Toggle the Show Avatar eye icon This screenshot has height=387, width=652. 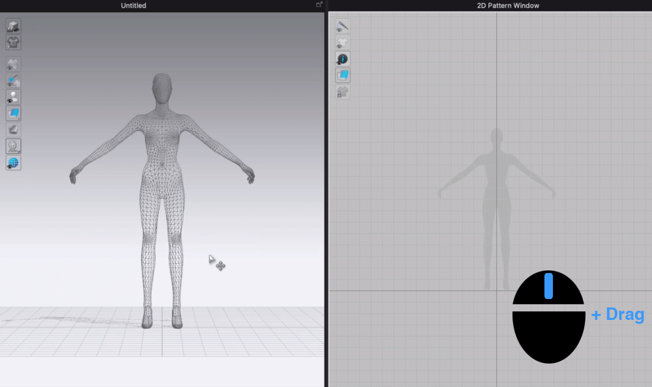point(13,97)
